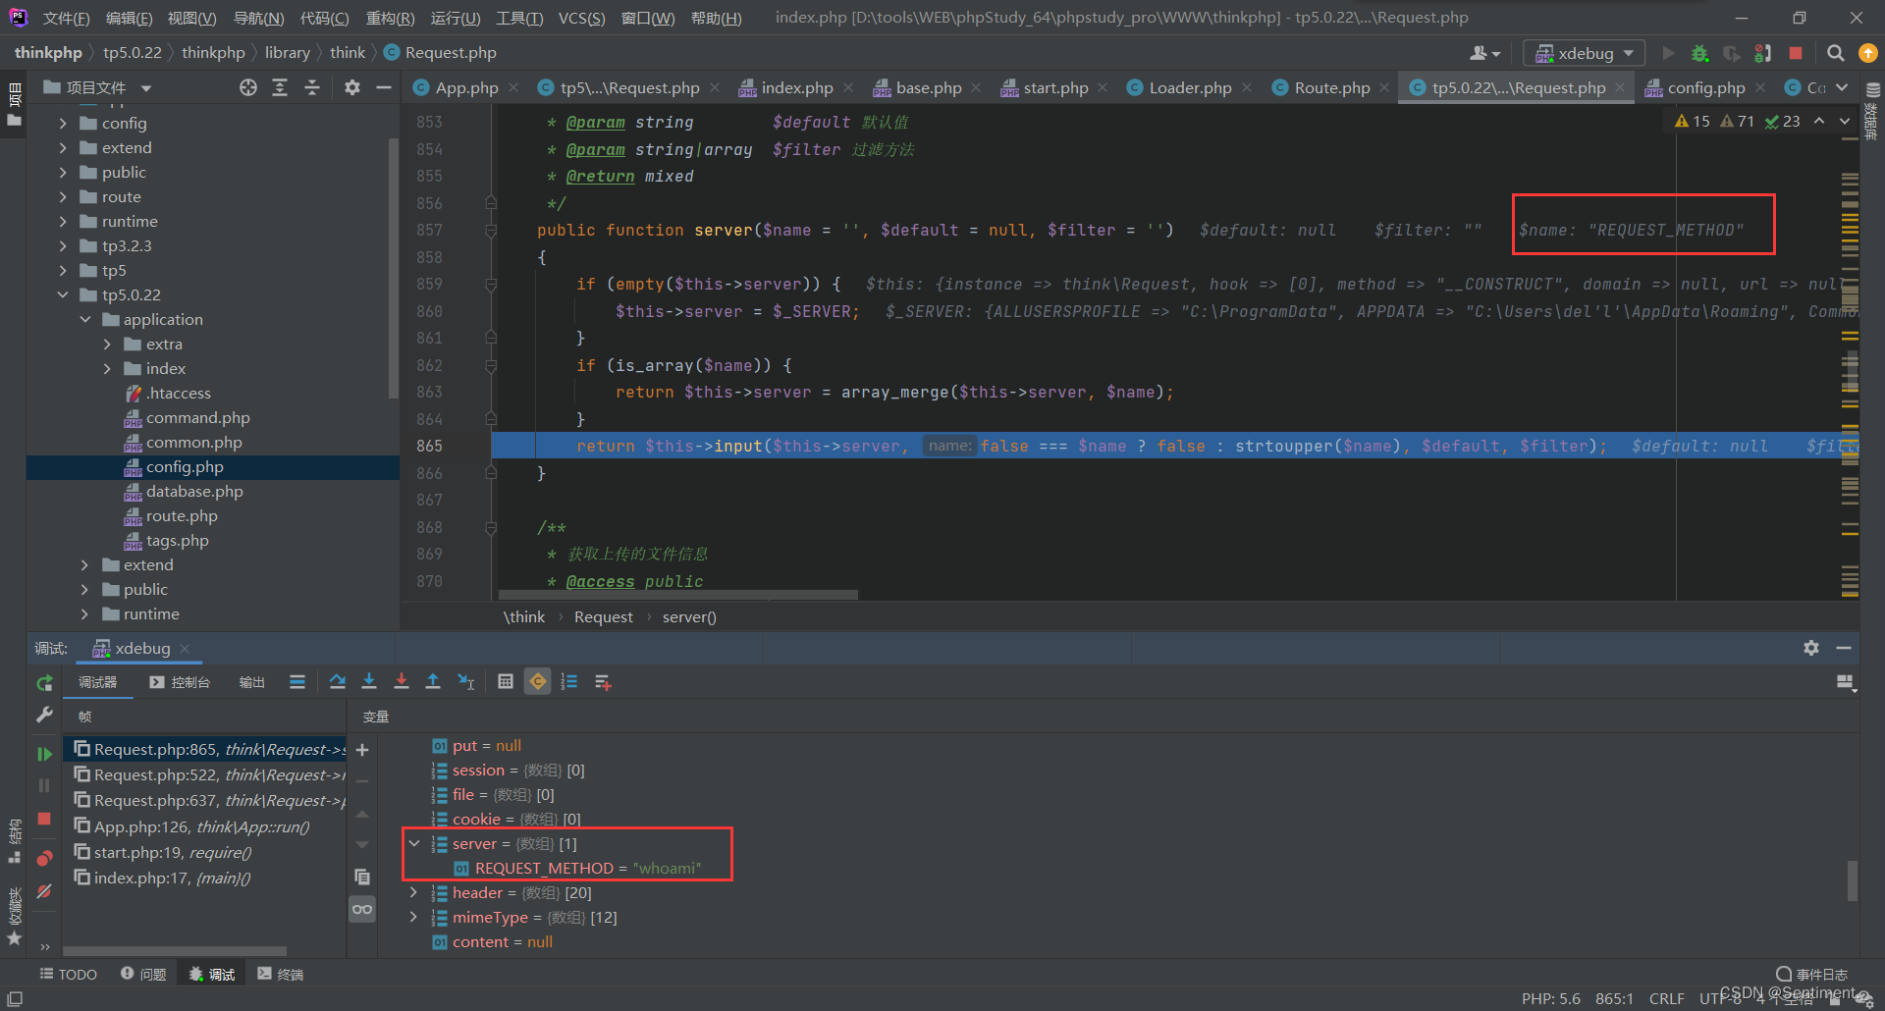Click the locate file target icon in project panel
The width and height of the screenshot is (1885, 1011).
click(x=248, y=87)
